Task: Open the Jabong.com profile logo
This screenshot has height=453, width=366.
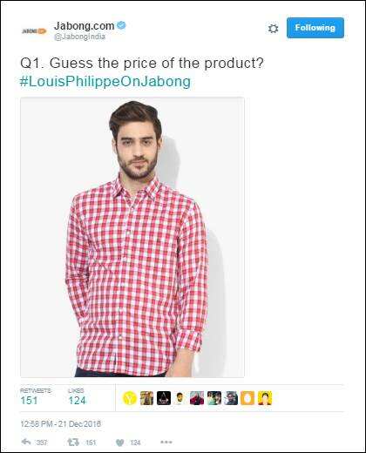Action: pyautogui.click(x=34, y=30)
